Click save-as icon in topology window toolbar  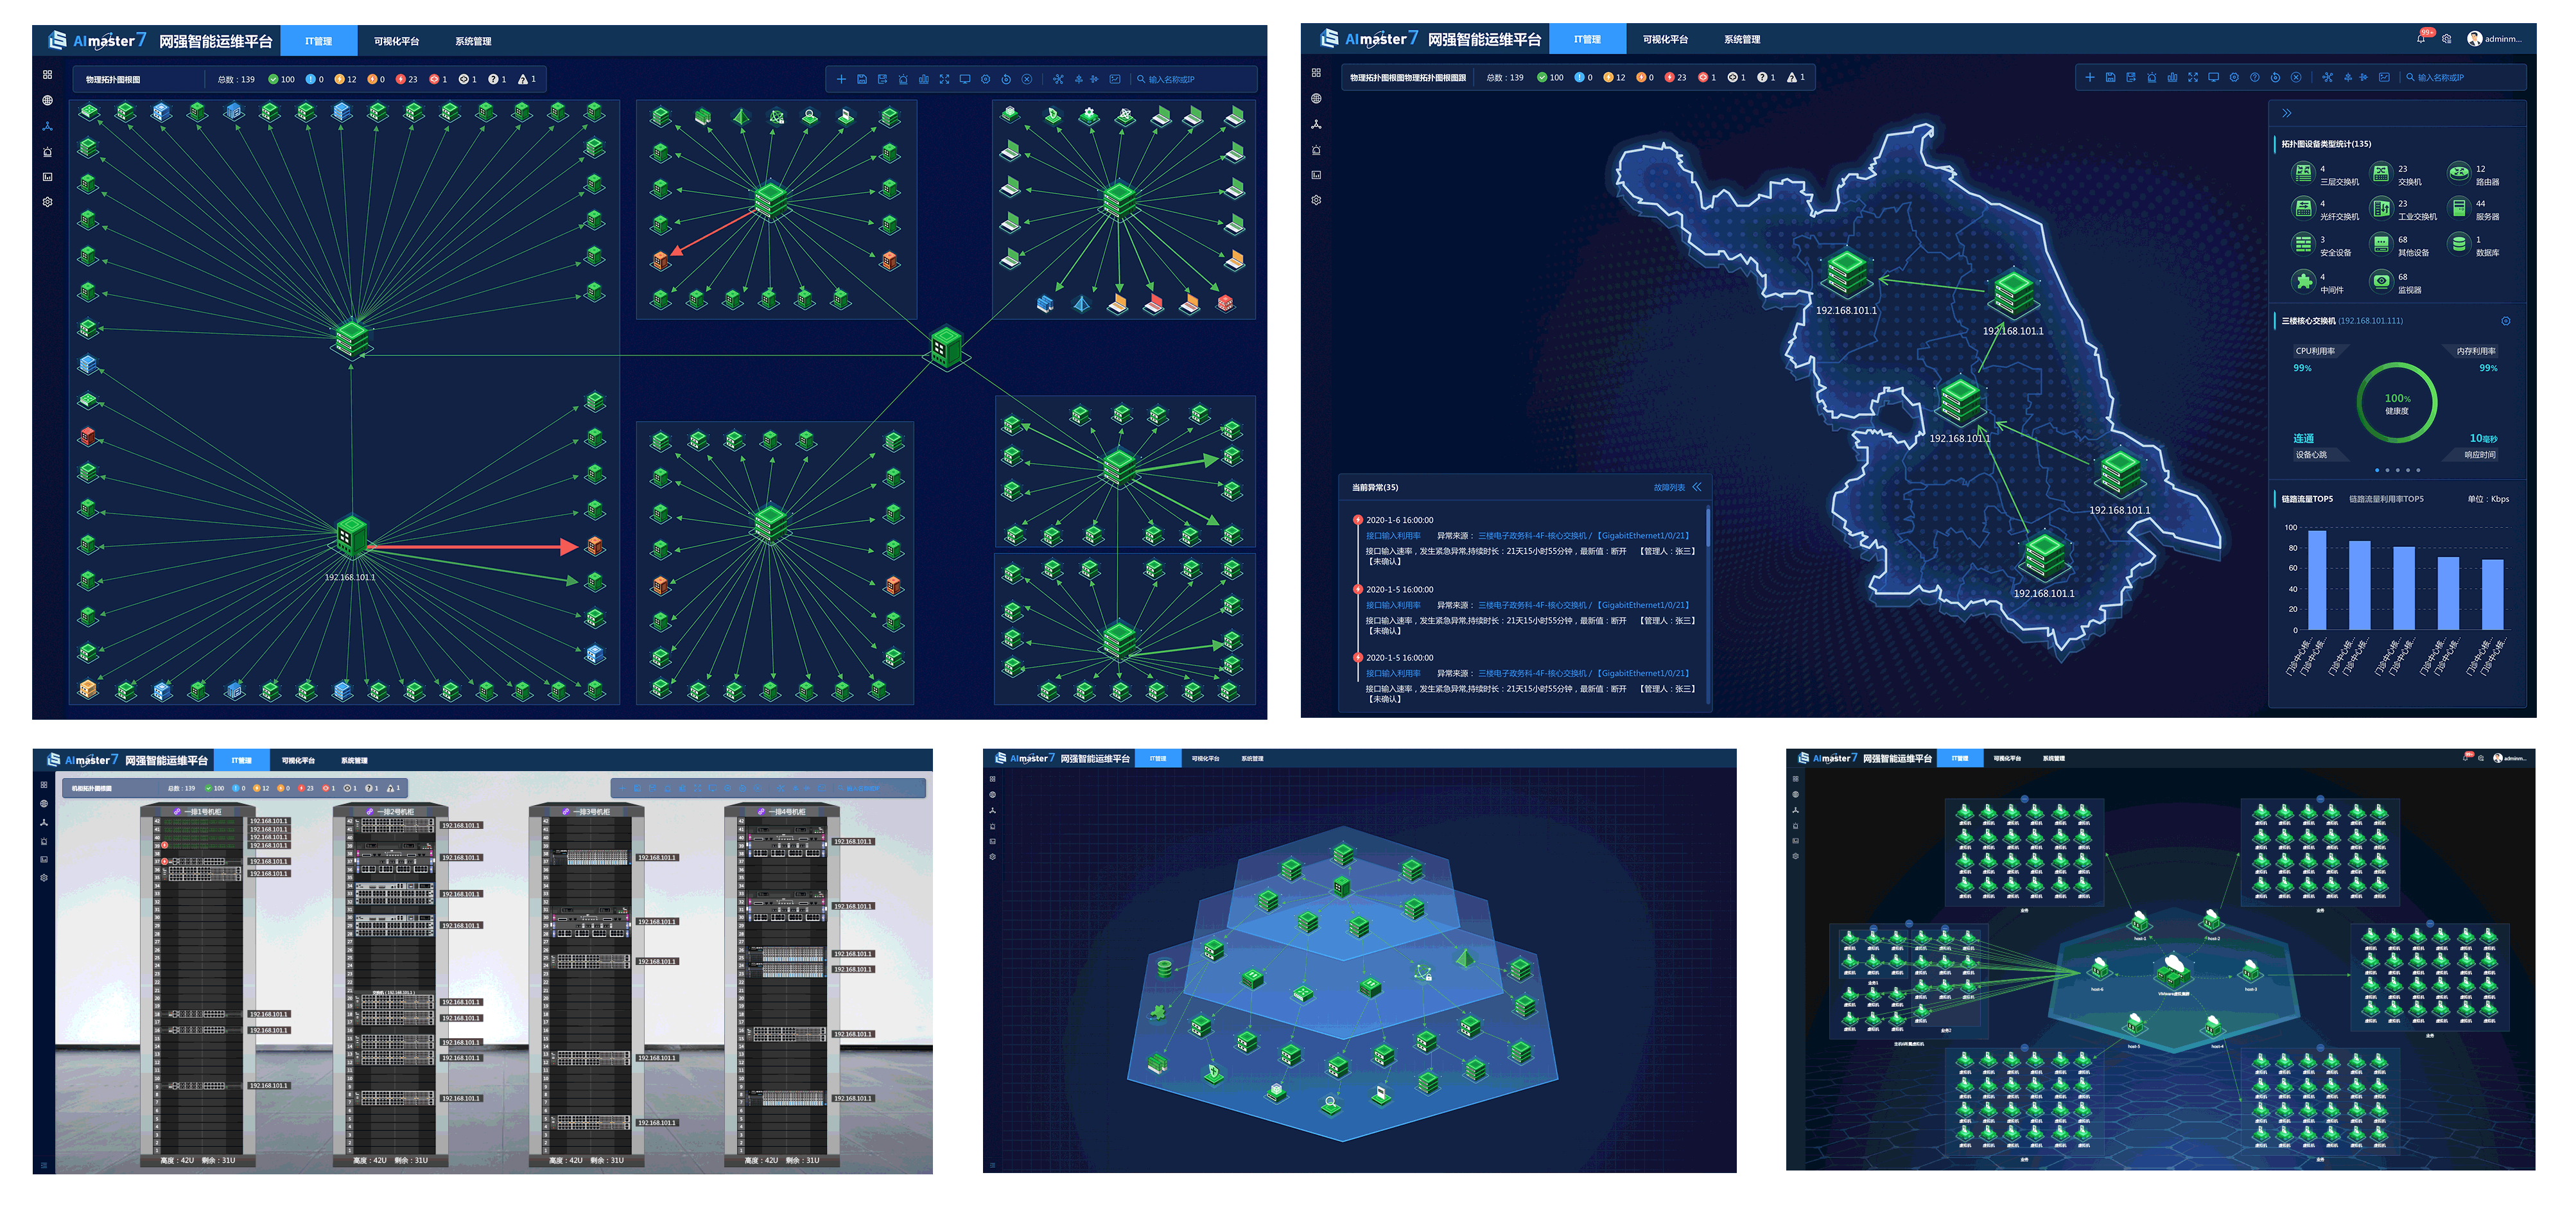882,79
